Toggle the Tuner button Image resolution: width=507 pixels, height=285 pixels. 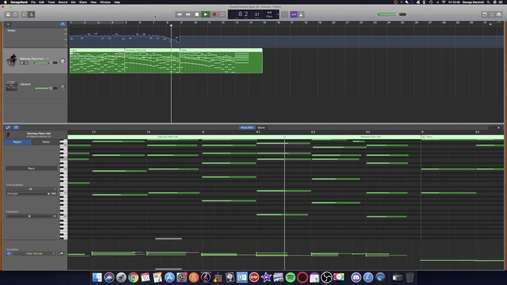coord(285,14)
